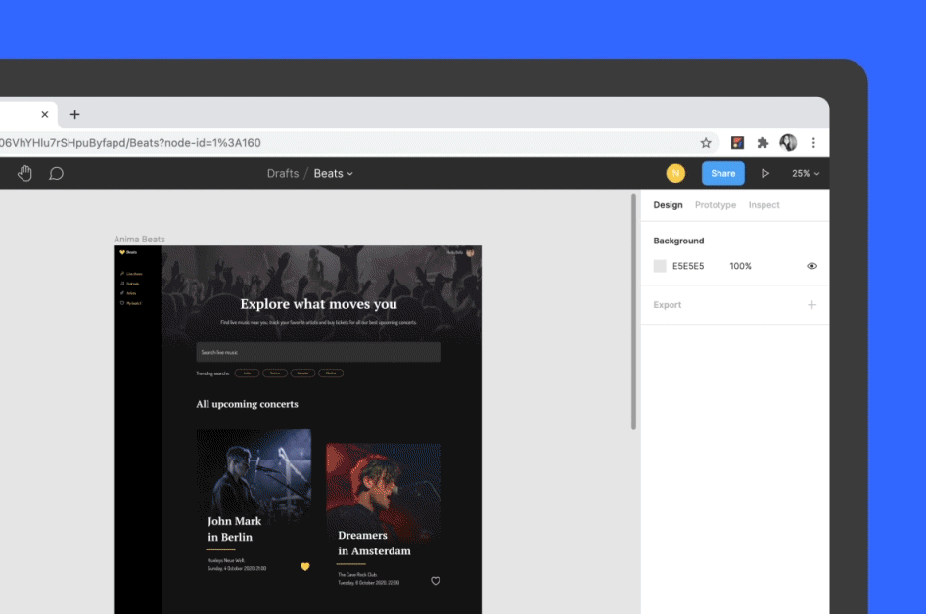
Task: Open the Beats file name dropdown
Action: click(x=334, y=173)
